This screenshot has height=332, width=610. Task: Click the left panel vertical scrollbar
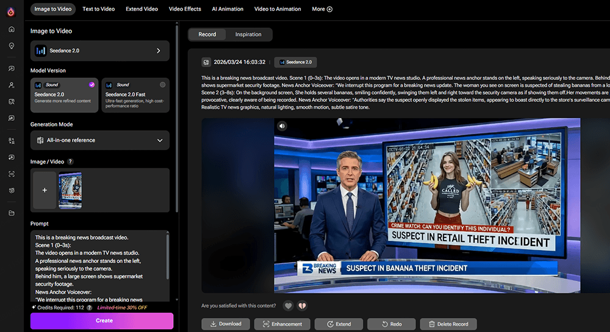(x=177, y=122)
